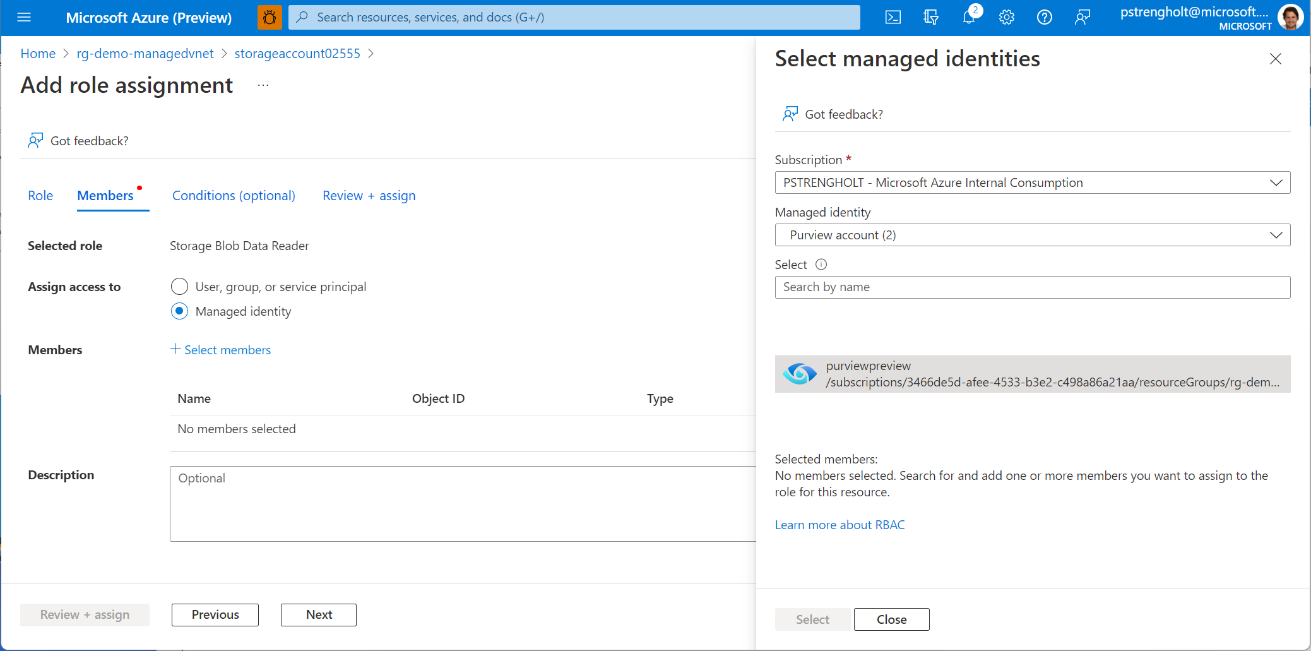Close the Select managed identities panel
The image size is (1311, 651).
coord(1276,59)
